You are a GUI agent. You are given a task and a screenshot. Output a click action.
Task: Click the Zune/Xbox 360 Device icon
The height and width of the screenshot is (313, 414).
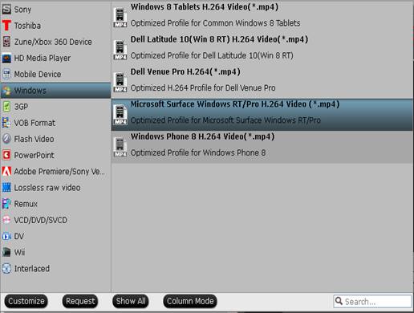(6, 42)
